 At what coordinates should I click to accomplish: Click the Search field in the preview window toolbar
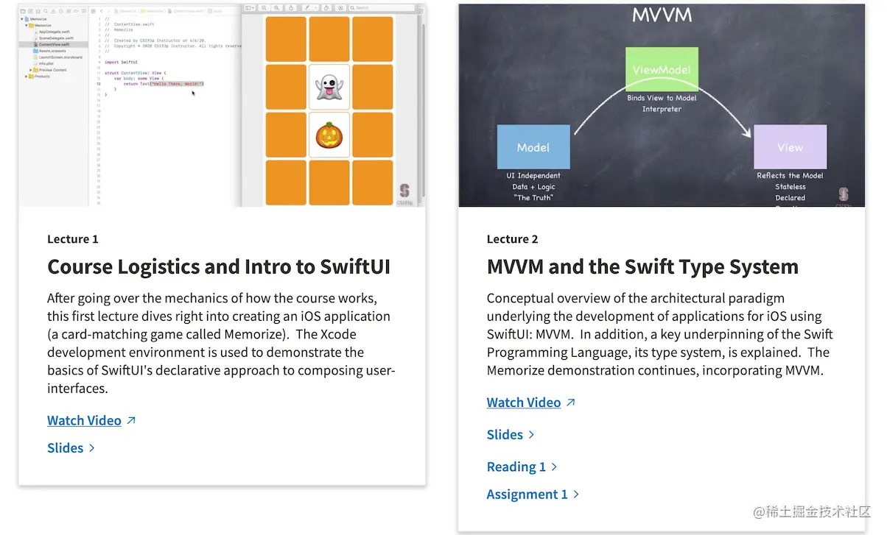383,7
